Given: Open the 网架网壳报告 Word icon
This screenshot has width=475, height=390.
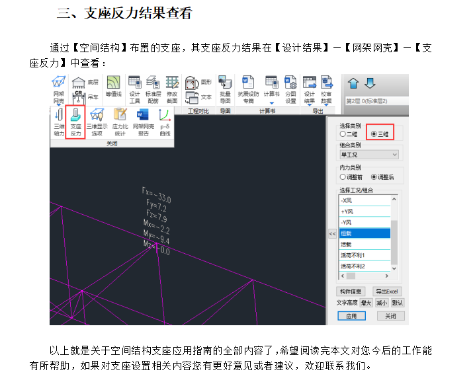Looking at the screenshot, I should [143, 115].
